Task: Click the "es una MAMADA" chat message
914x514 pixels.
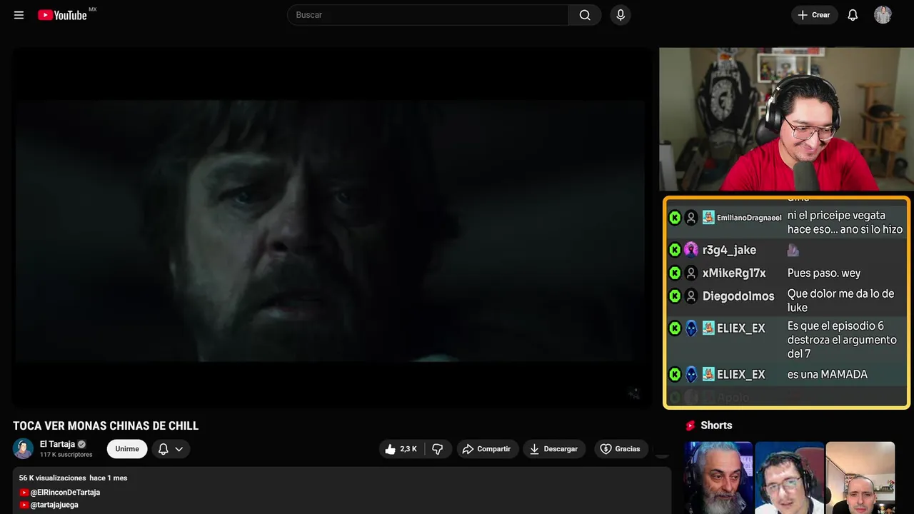Action: (828, 375)
